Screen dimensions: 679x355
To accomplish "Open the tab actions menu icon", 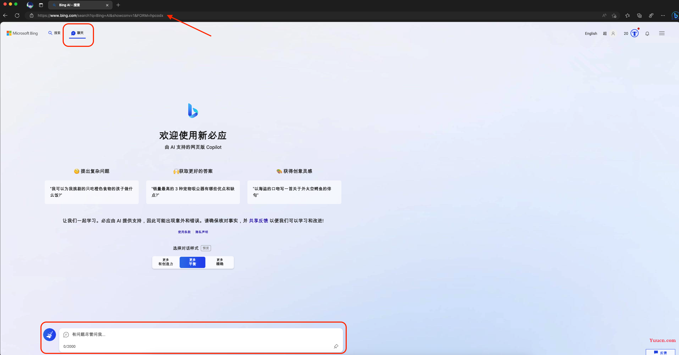I will pyautogui.click(x=41, y=5).
